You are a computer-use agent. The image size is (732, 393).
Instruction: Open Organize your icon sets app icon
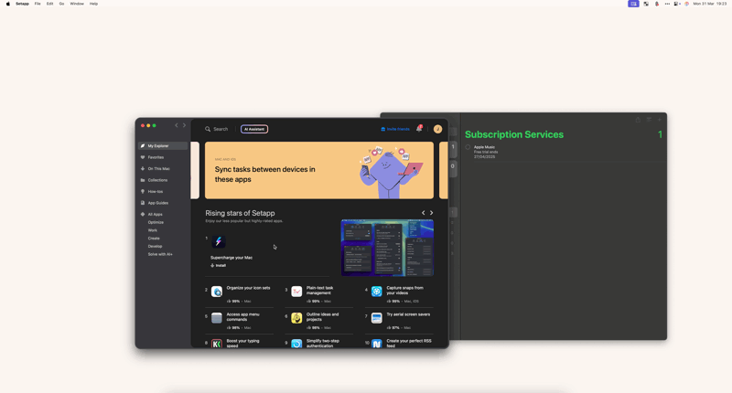(217, 292)
